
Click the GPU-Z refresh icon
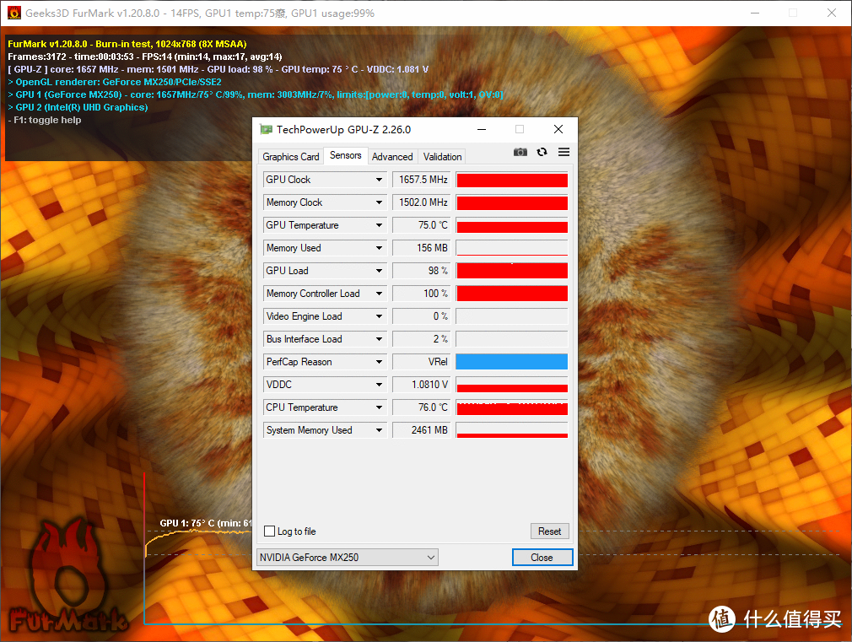coord(542,152)
